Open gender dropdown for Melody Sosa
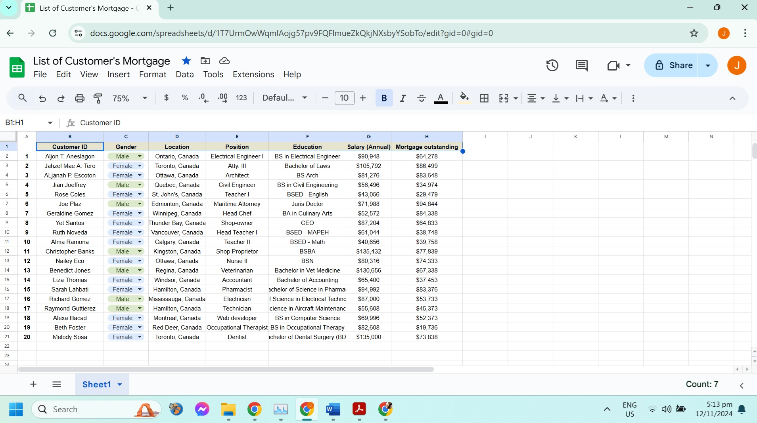Viewport: 757px width, 423px height. click(x=140, y=337)
